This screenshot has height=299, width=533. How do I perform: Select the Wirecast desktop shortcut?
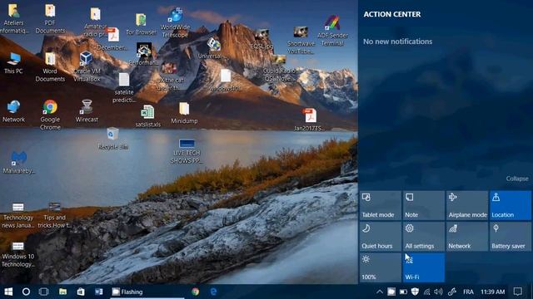click(87, 110)
